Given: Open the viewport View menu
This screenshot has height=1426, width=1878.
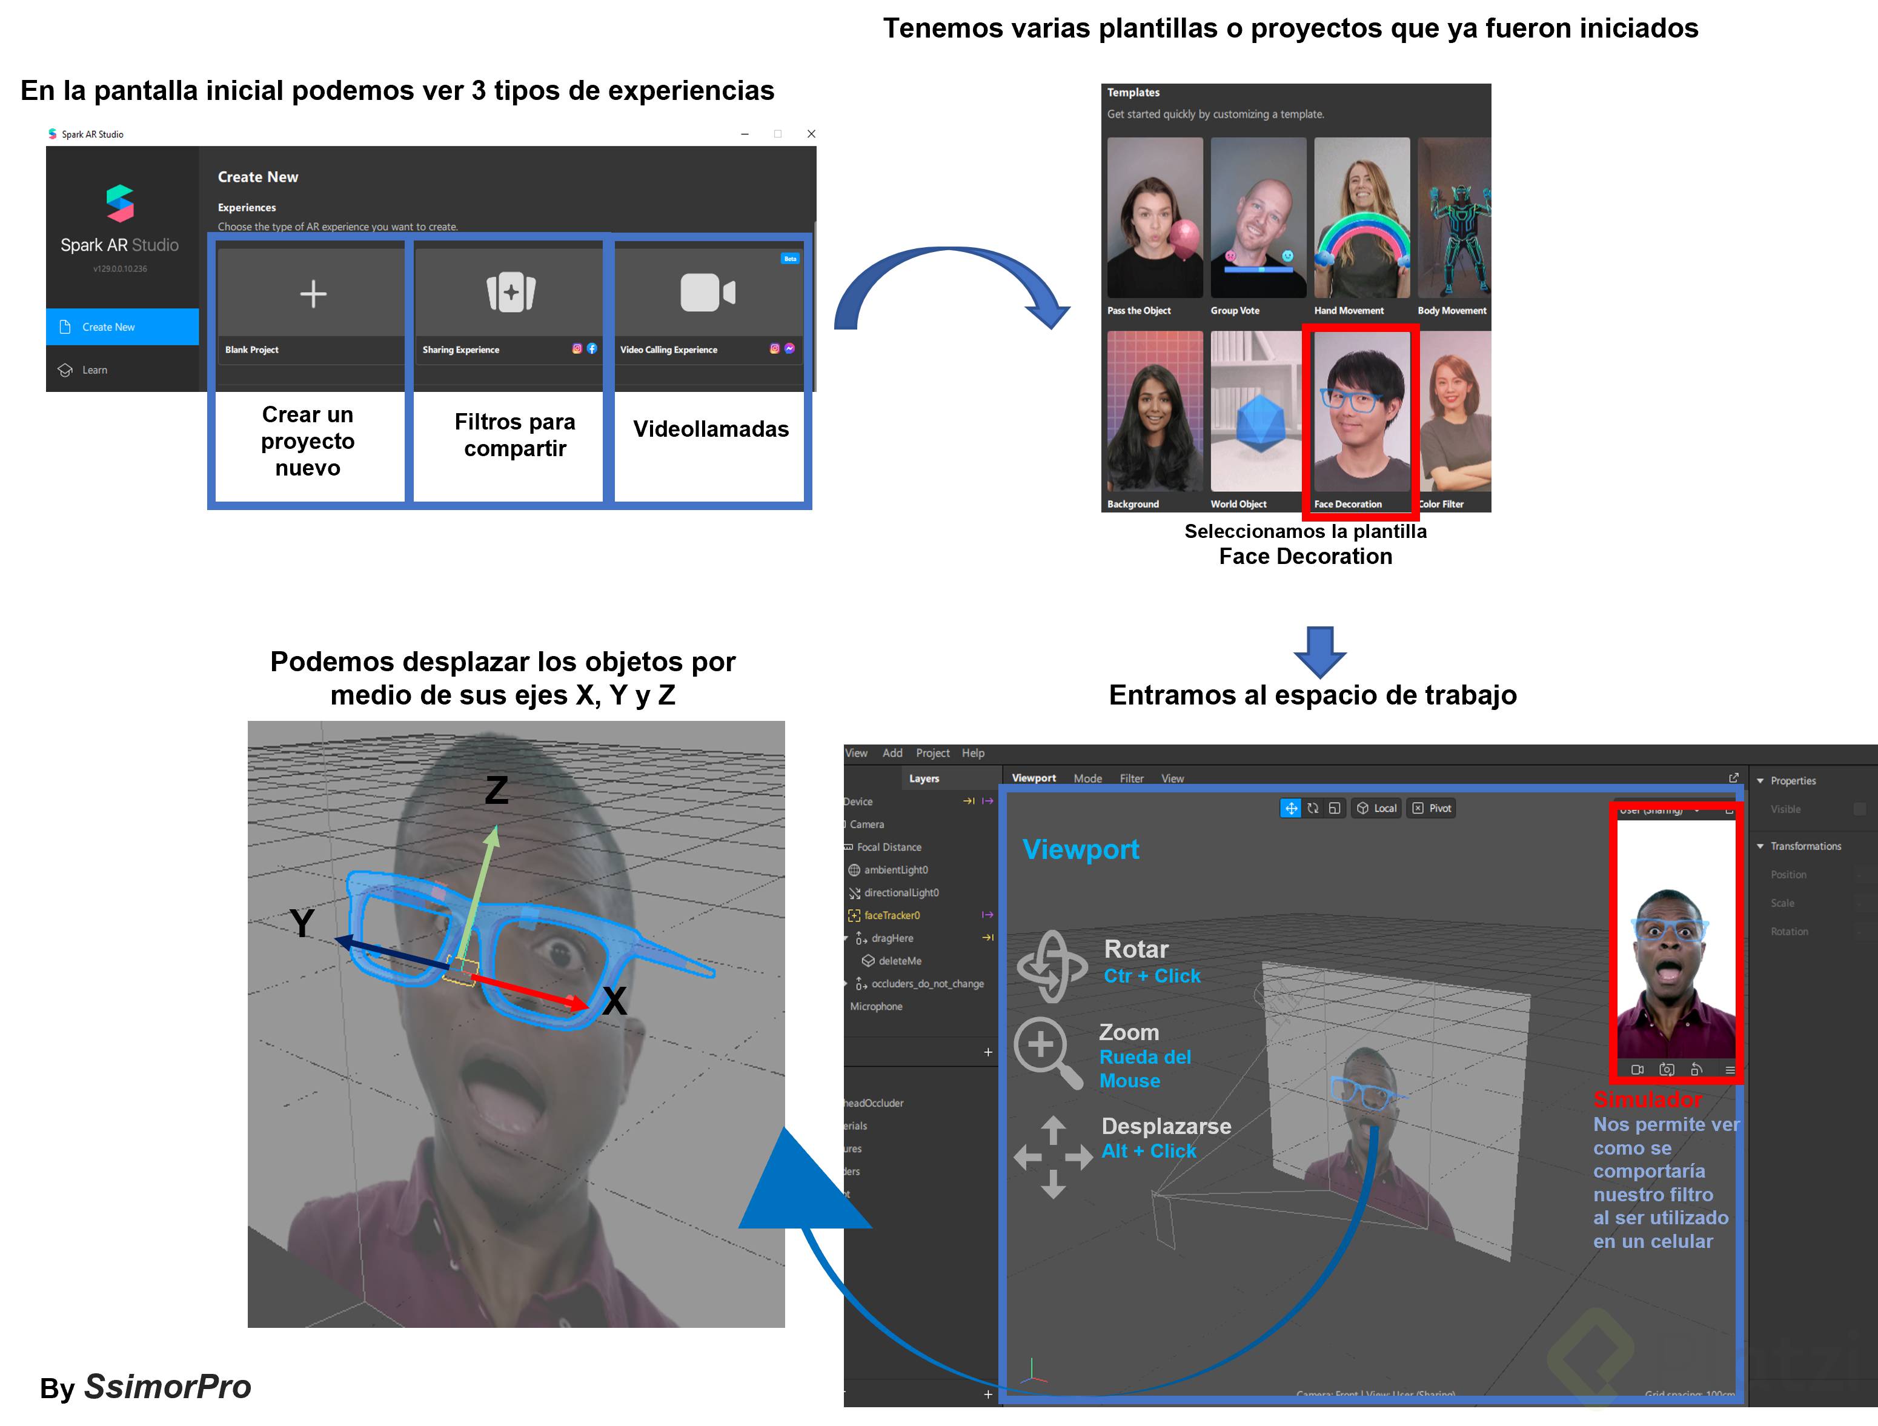Looking at the screenshot, I should [x=1172, y=778].
